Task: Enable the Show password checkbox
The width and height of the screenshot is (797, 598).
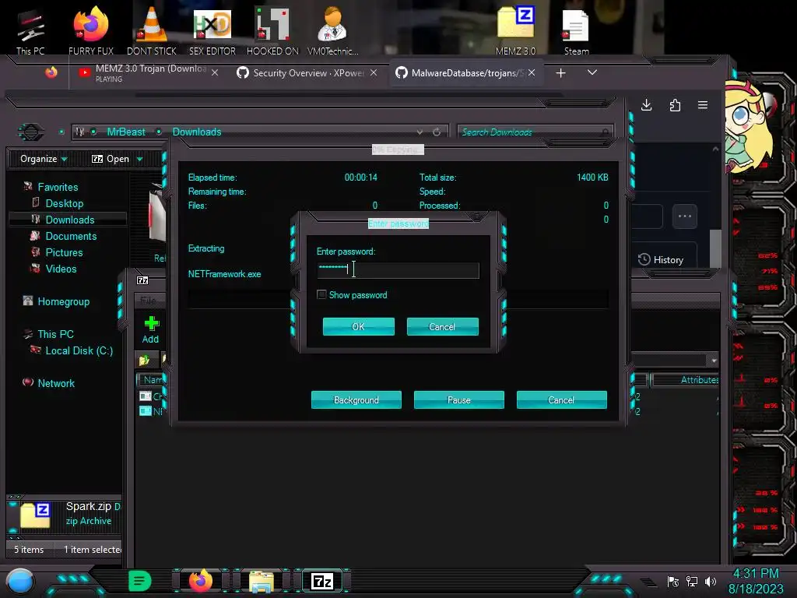Action: point(321,294)
